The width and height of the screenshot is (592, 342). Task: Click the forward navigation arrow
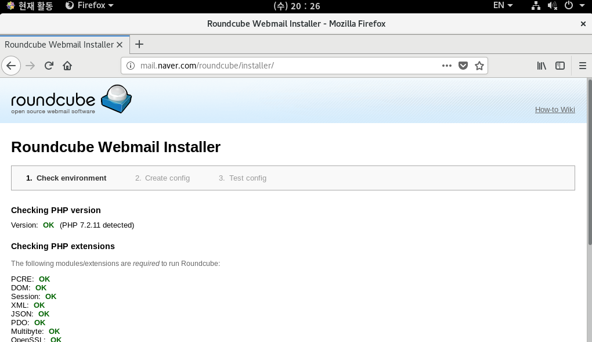[x=30, y=66]
